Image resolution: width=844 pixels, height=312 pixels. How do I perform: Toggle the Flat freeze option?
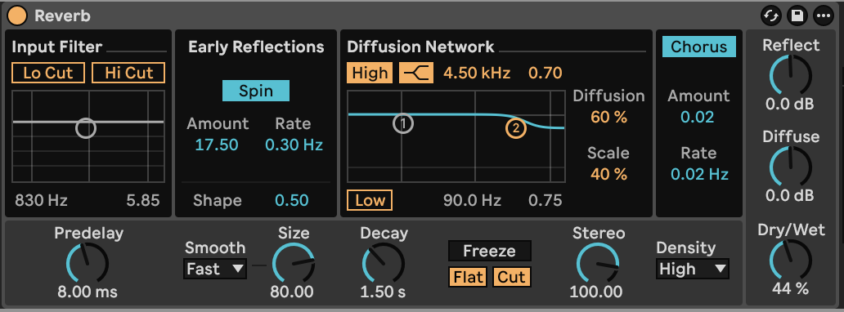click(469, 277)
